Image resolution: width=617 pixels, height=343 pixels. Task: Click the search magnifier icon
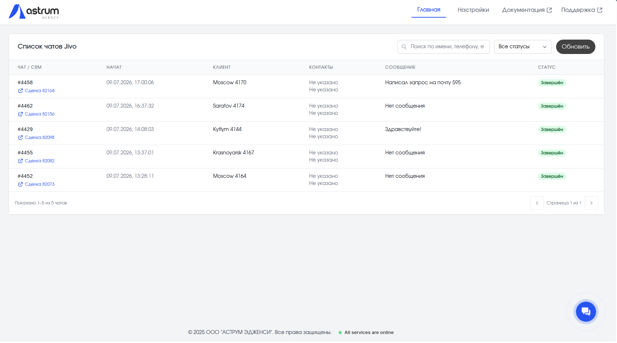pyautogui.click(x=404, y=47)
